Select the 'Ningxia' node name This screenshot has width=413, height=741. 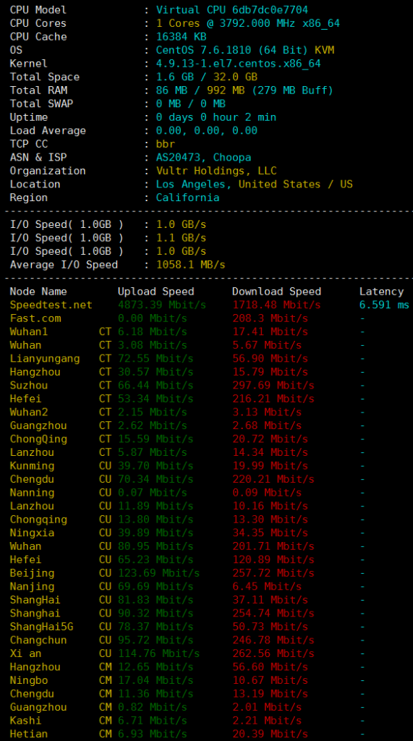pyautogui.click(x=32, y=533)
